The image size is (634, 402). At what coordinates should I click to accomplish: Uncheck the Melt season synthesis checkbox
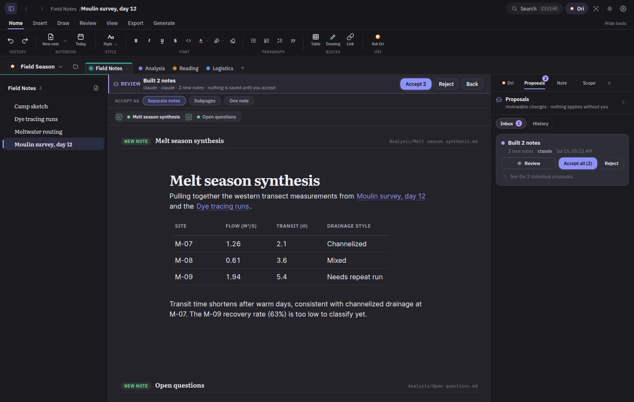119,117
